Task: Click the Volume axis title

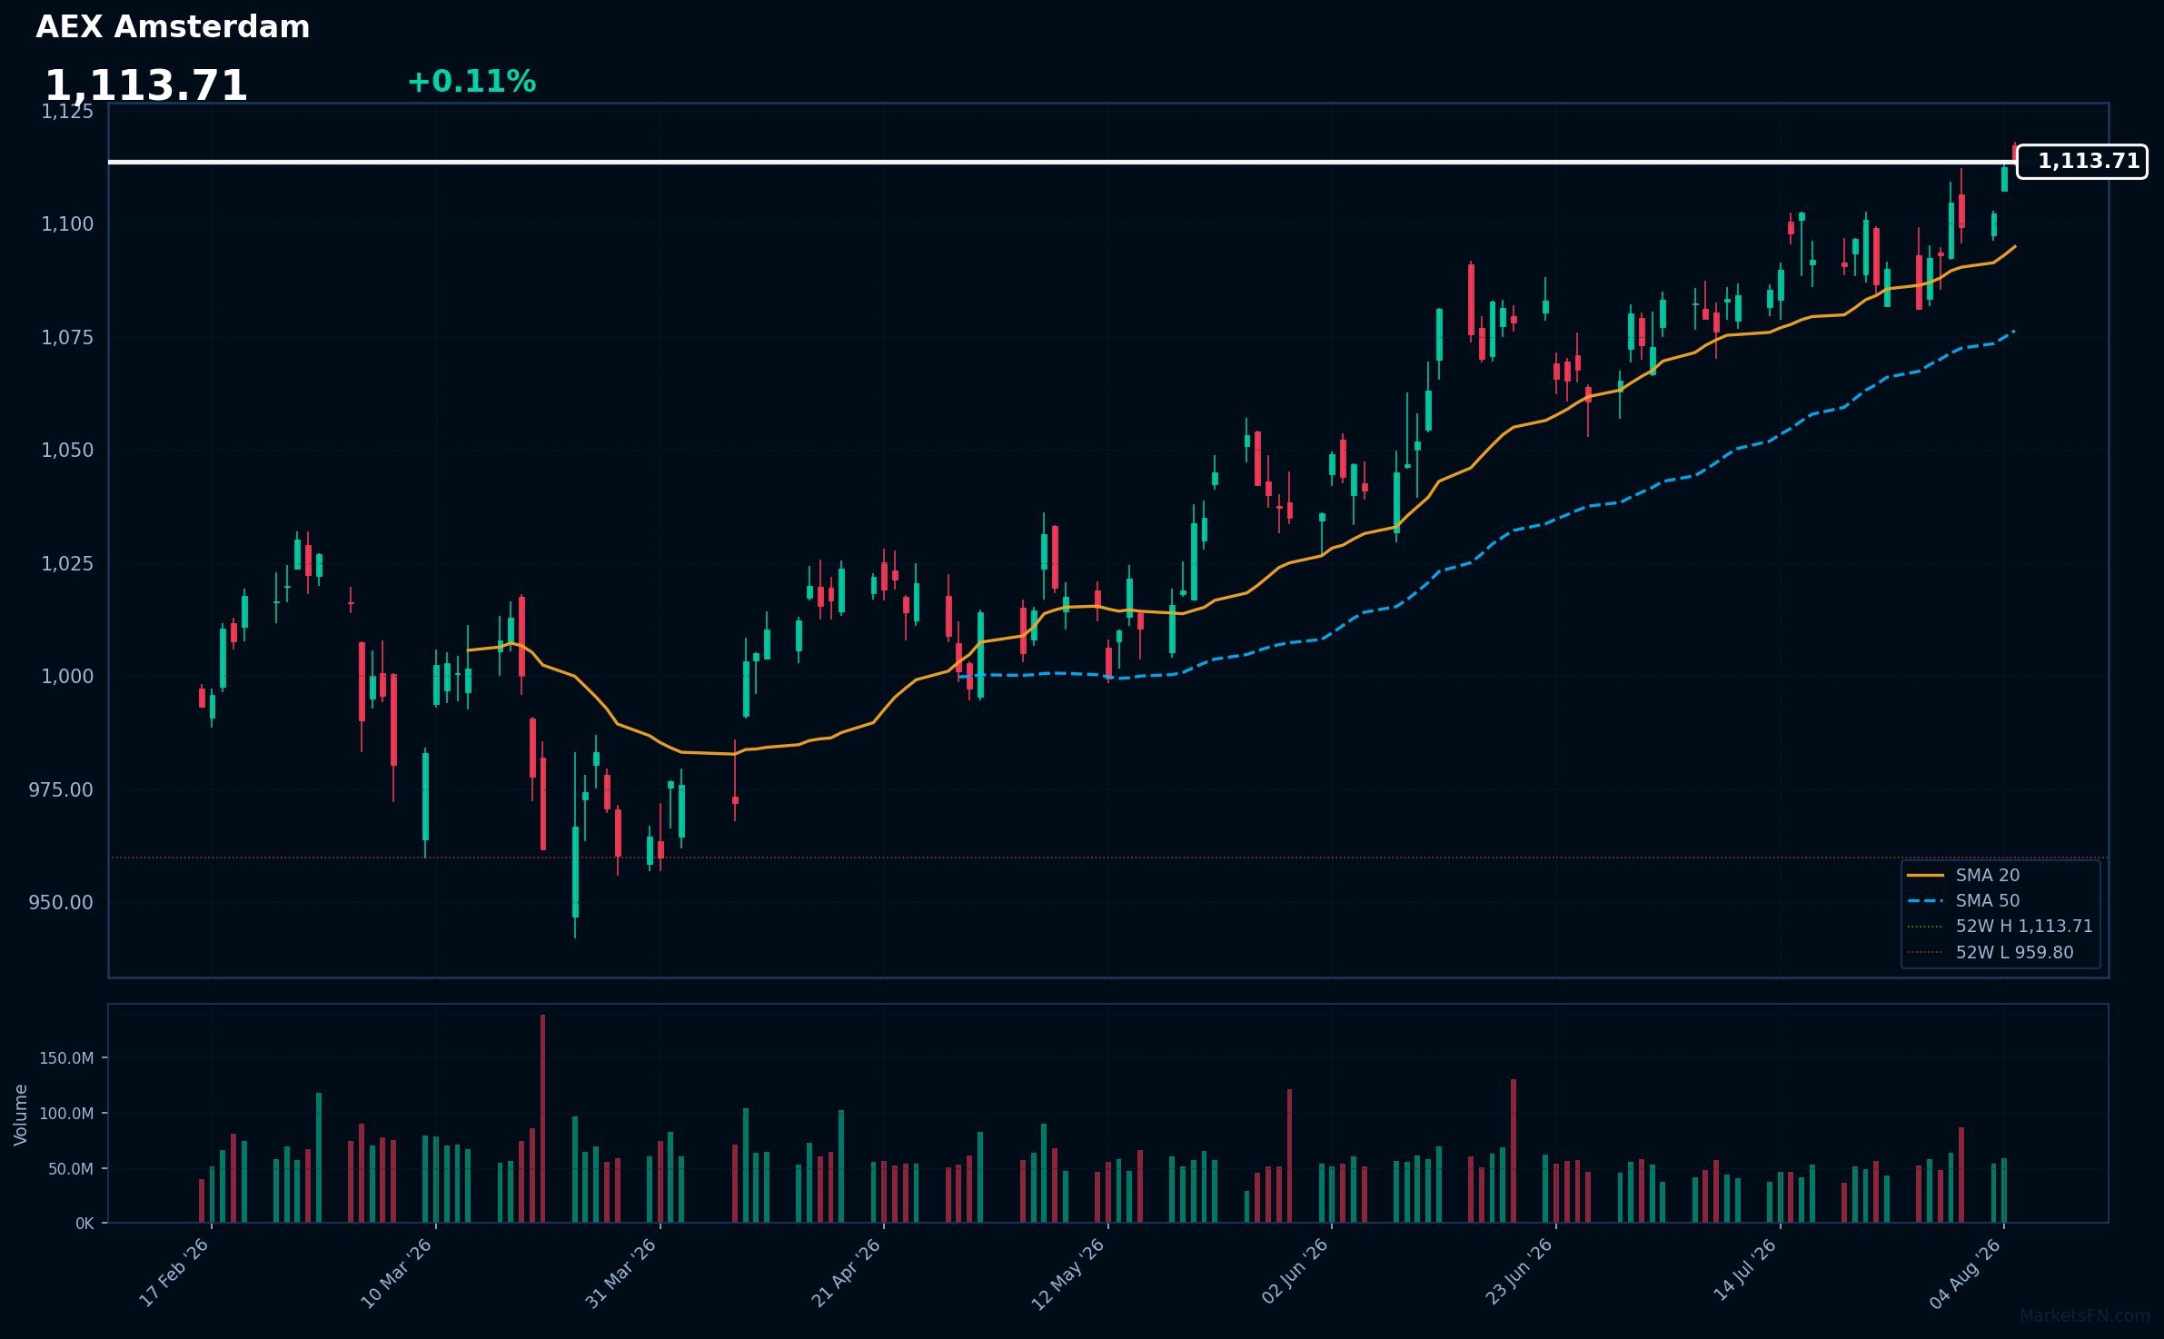Action: click(x=21, y=1115)
